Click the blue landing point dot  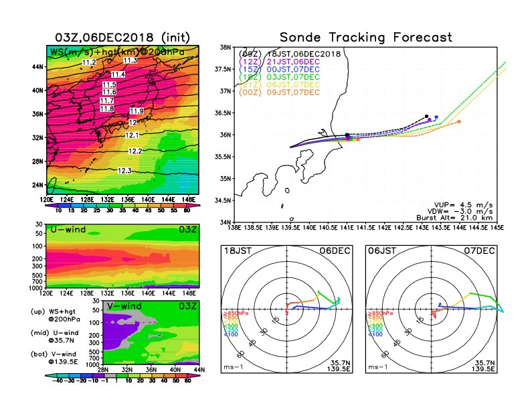coord(436,117)
